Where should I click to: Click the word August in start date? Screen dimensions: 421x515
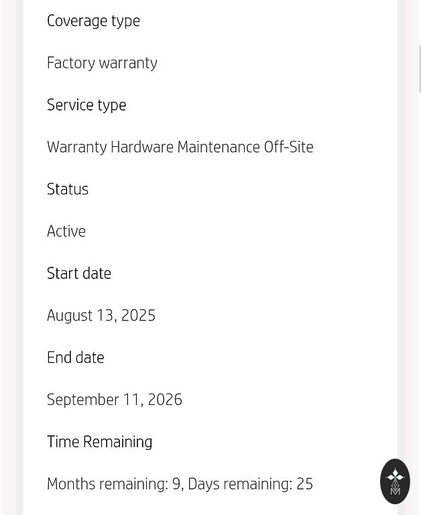pos(70,316)
